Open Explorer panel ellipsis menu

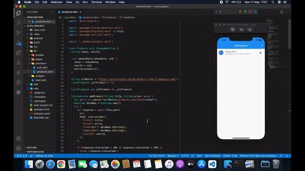tap(51, 12)
